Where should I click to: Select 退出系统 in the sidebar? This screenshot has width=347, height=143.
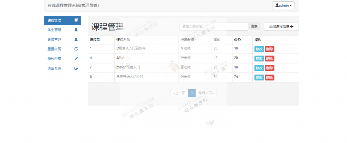click(63, 69)
